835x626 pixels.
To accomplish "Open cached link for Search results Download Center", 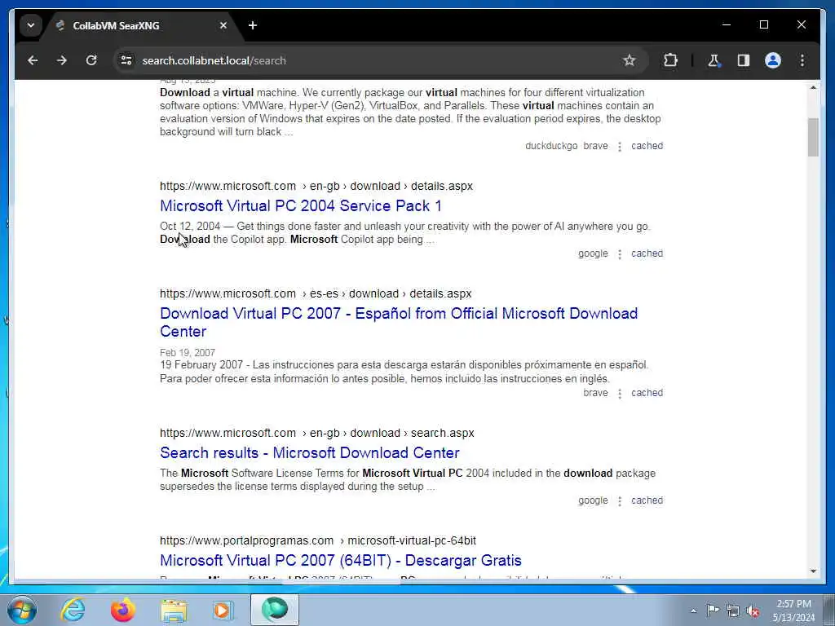I will pos(647,500).
